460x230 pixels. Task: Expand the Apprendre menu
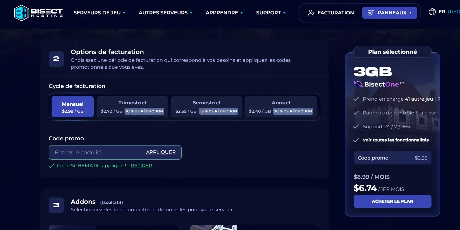pos(224,13)
